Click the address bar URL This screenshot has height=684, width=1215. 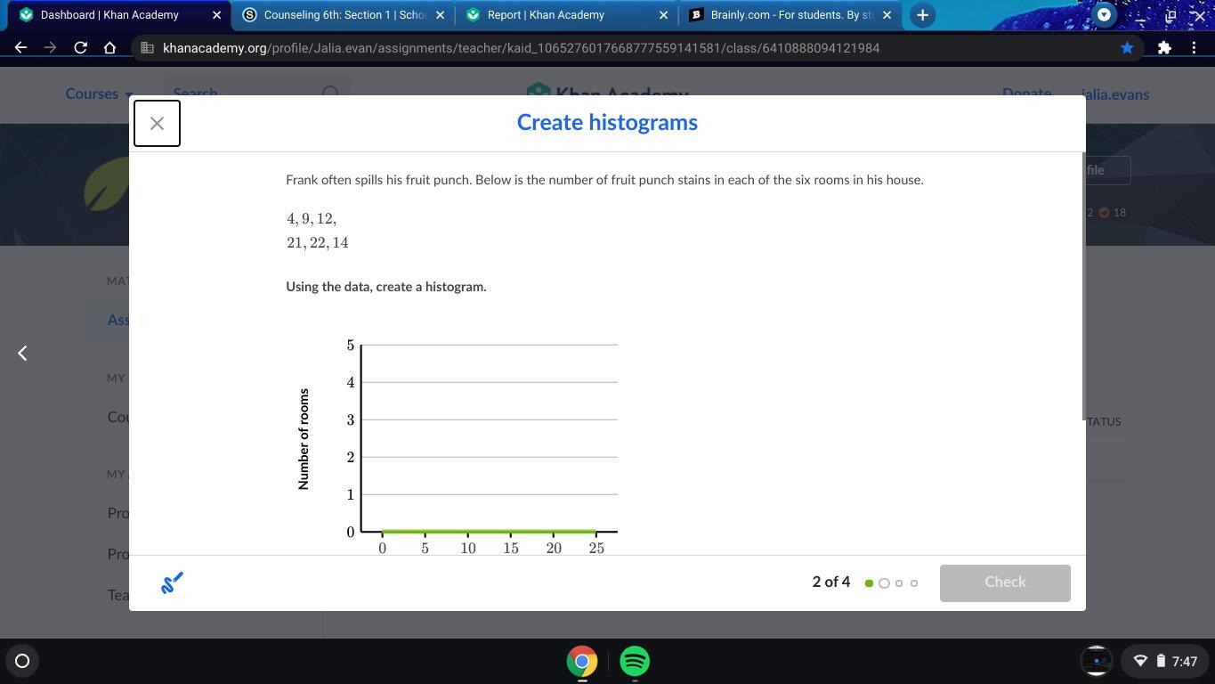(521, 48)
